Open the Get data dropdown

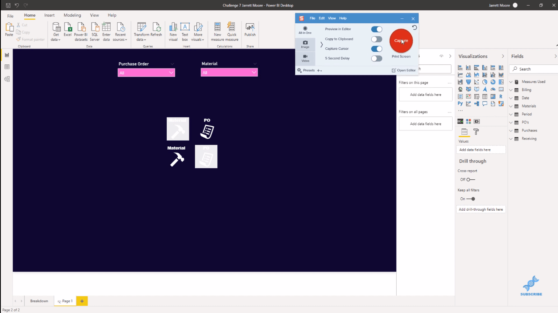coord(56,32)
